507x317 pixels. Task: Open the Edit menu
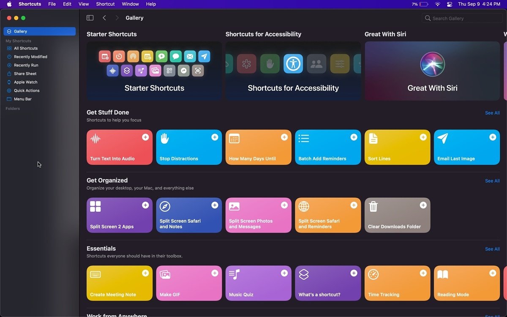(67, 4)
